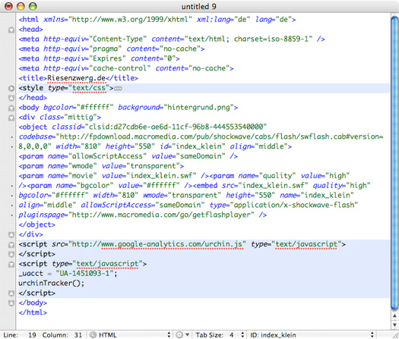Screen dimensions: 399x339
Task: Click the Column 31 indicator in status bar
Action: click(x=62, y=335)
